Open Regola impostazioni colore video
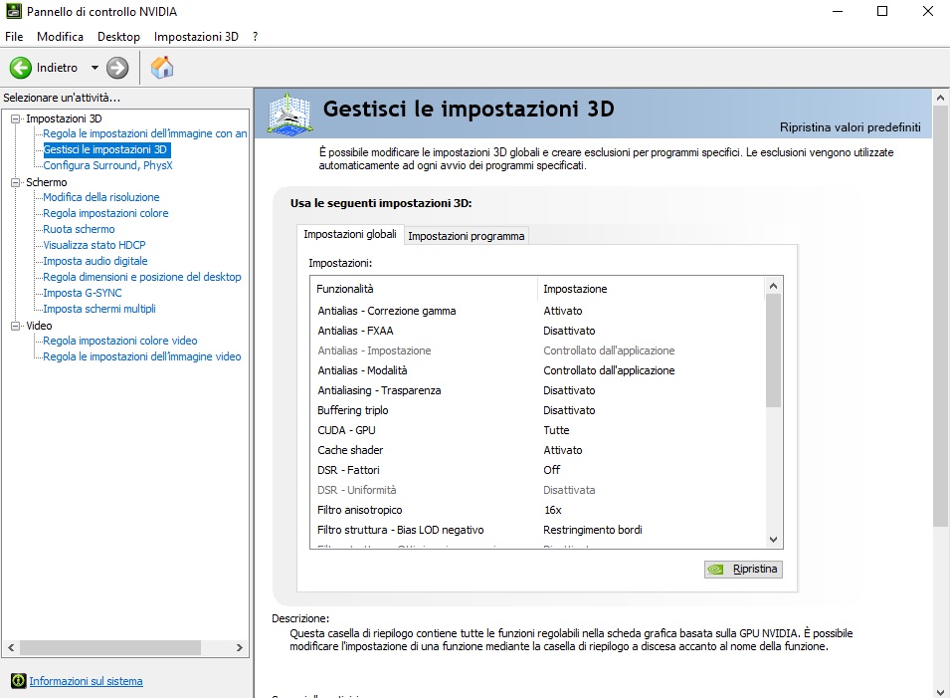Image resolution: width=950 pixels, height=698 pixels. click(x=120, y=341)
